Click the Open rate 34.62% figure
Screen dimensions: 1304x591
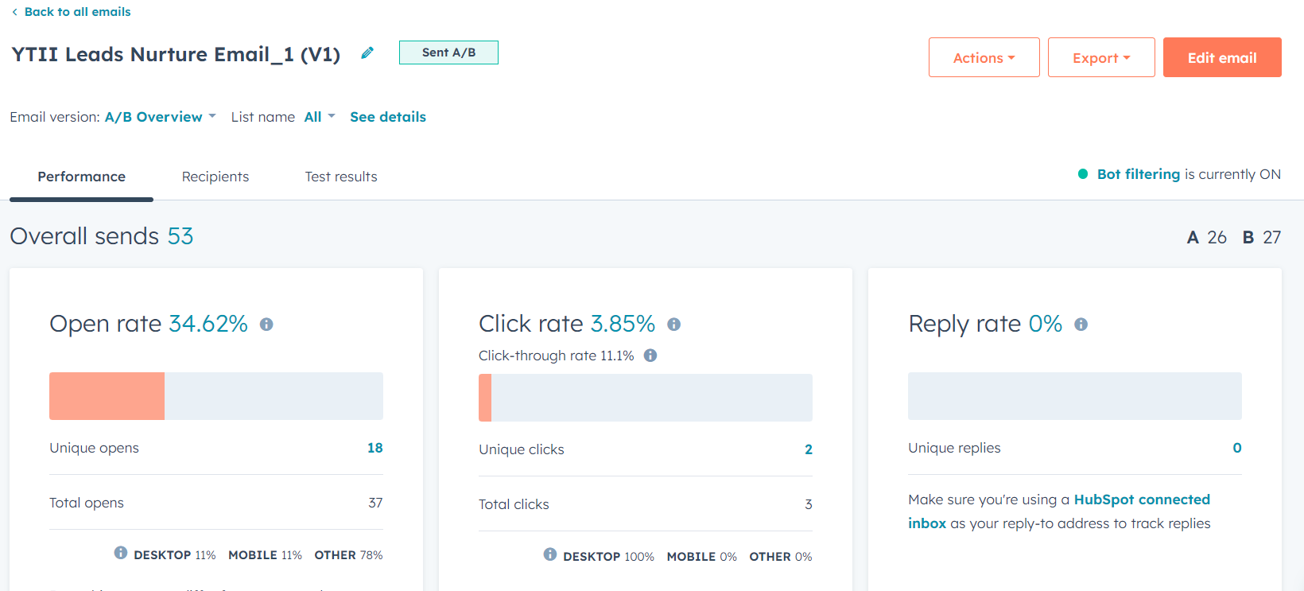pyautogui.click(x=208, y=324)
